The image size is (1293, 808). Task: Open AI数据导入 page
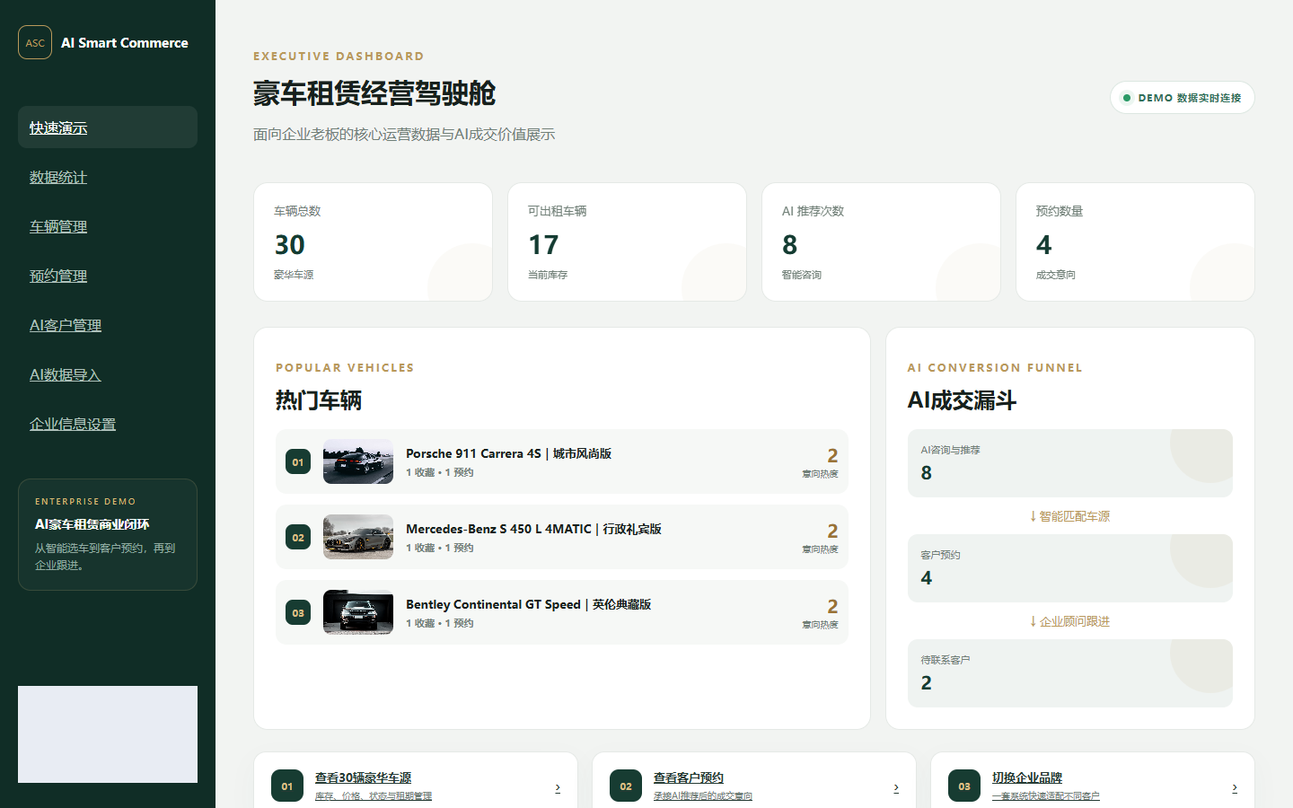pos(108,374)
